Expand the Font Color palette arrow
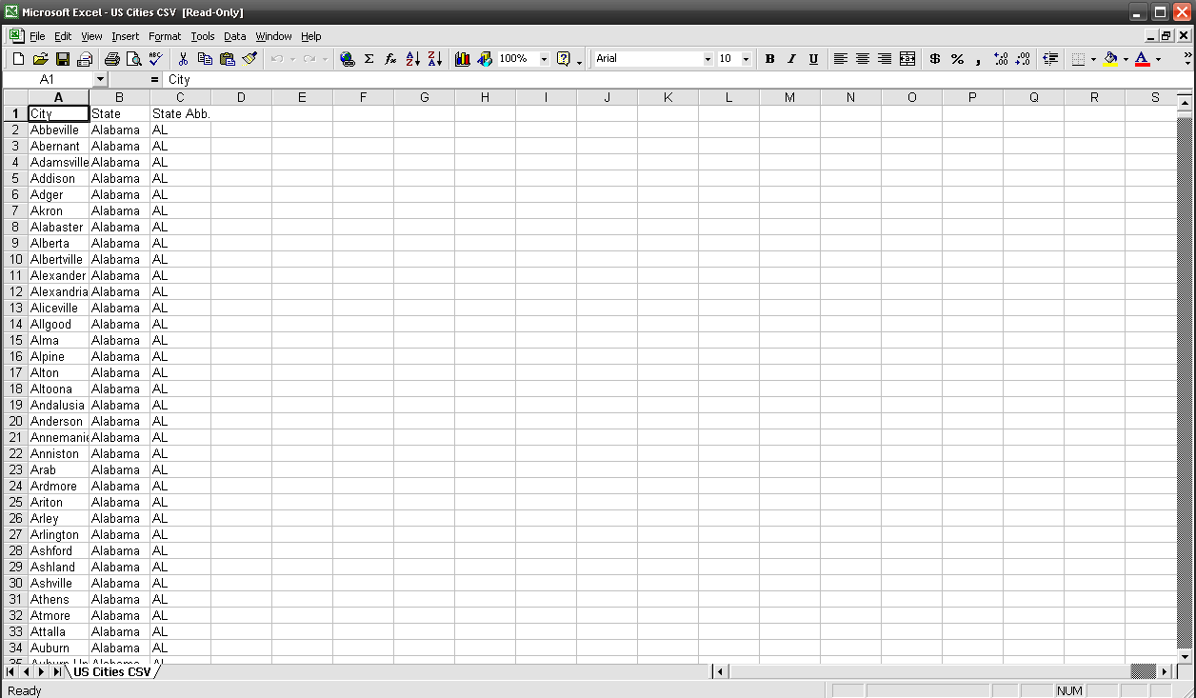Viewport: 1196px width, 698px height. point(1158,59)
